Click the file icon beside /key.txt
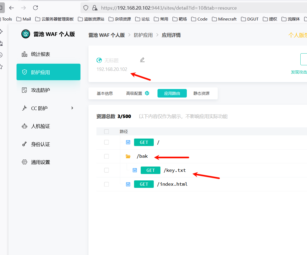 point(135,170)
